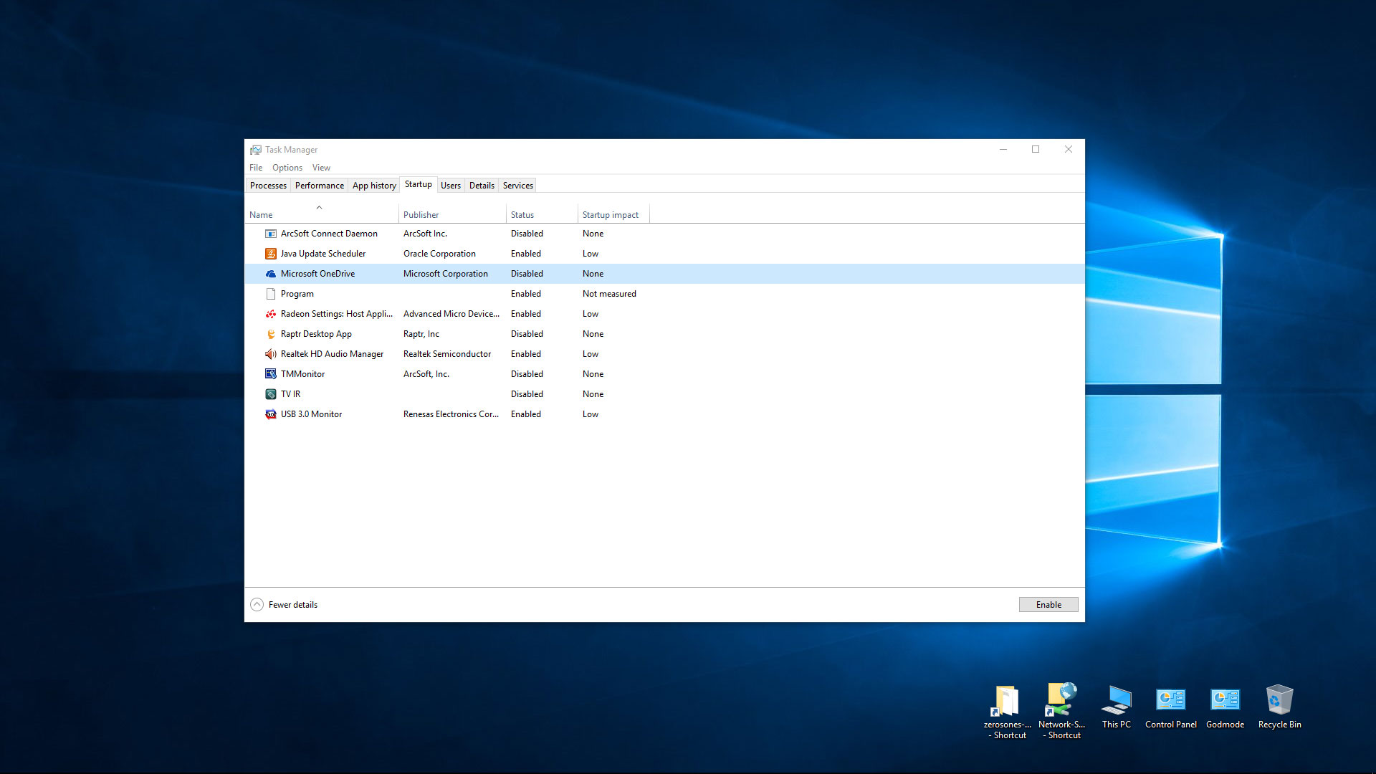The height and width of the screenshot is (774, 1376).
Task: Select the Realtek HD Audio Manager name
Action: click(332, 354)
